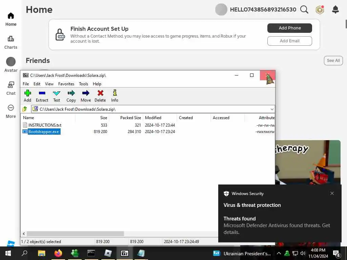Screen dimensions: 347x260
Task: Click the Add Email button
Action: 290,41
